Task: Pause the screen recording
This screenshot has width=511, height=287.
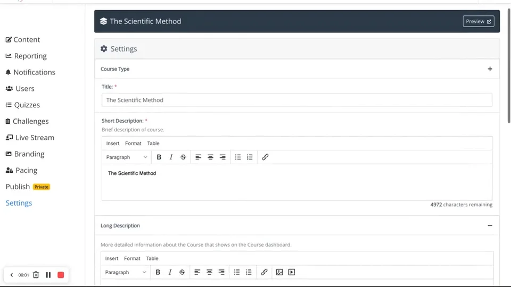Action: [x=48, y=275]
